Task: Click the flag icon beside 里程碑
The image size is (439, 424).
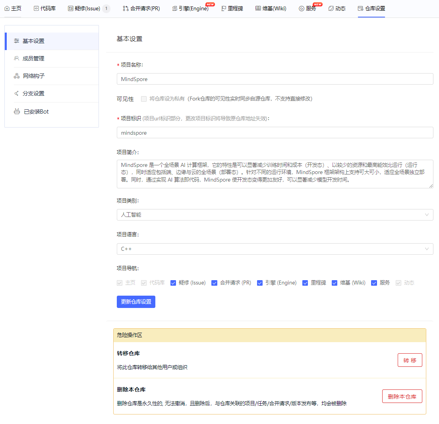Action: (x=224, y=8)
